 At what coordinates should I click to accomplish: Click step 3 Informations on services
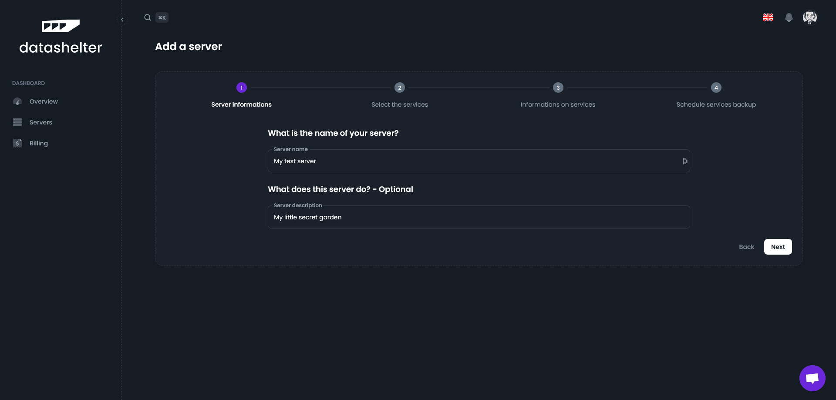click(x=558, y=87)
